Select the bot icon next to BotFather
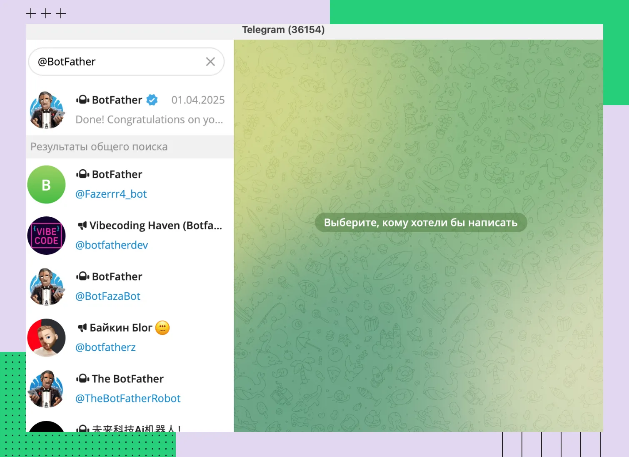The width and height of the screenshot is (629, 457). coord(82,100)
